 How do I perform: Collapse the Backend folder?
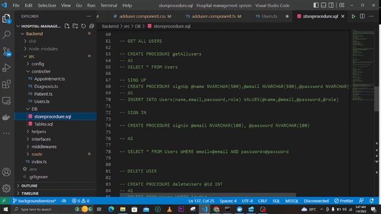pyautogui.click(x=35, y=33)
